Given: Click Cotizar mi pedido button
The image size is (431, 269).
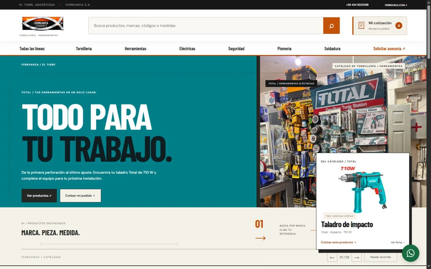Looking at the screenshot, I should (x=80, y=196).
